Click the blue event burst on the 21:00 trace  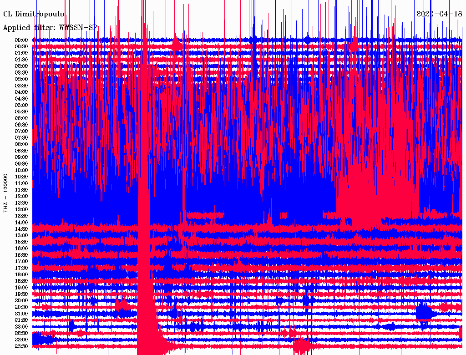[425, 313]
